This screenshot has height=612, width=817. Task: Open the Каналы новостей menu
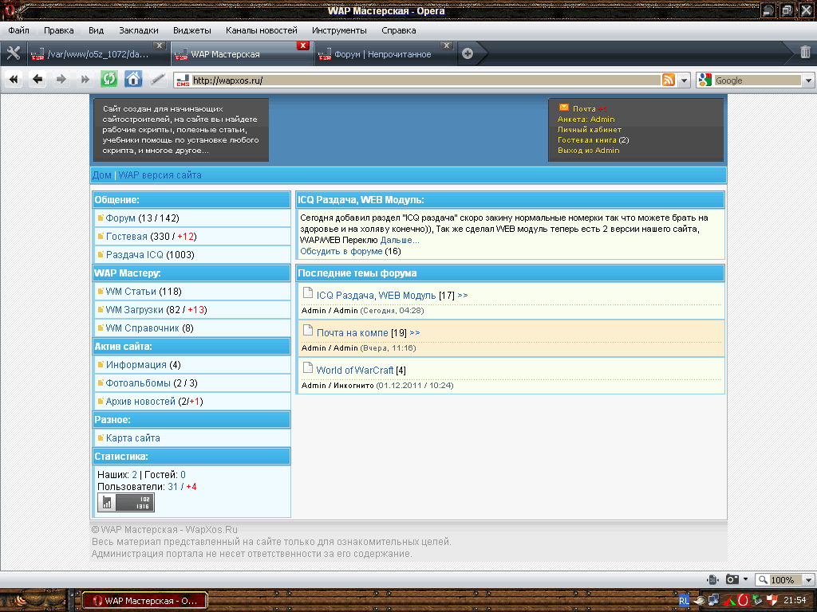(x=262, y=30)
